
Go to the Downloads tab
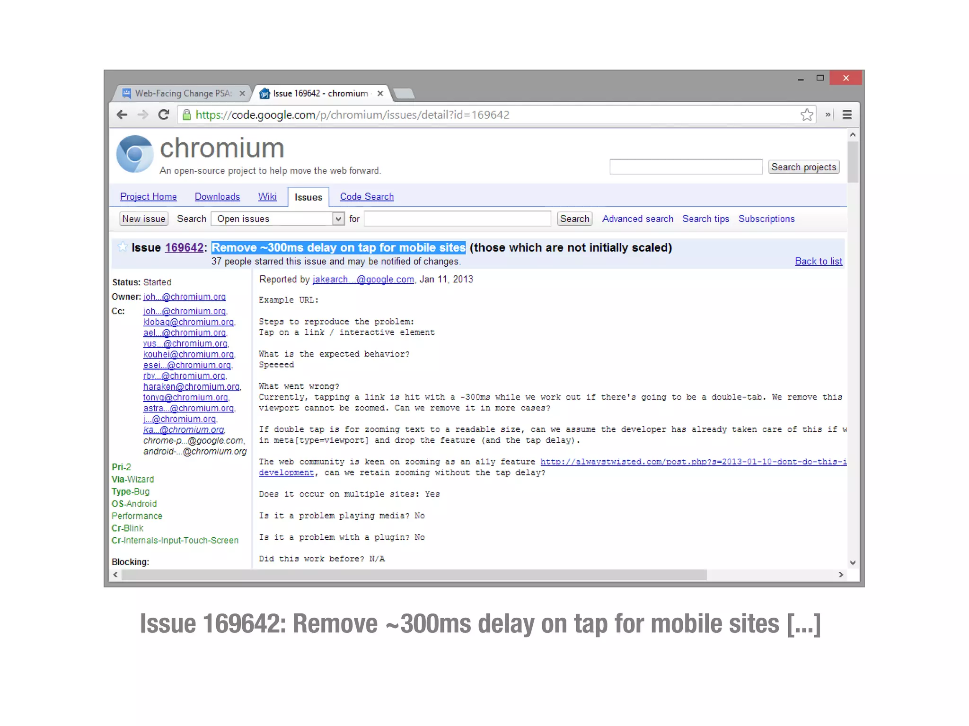pyautogui.click(x=217, y=196)
